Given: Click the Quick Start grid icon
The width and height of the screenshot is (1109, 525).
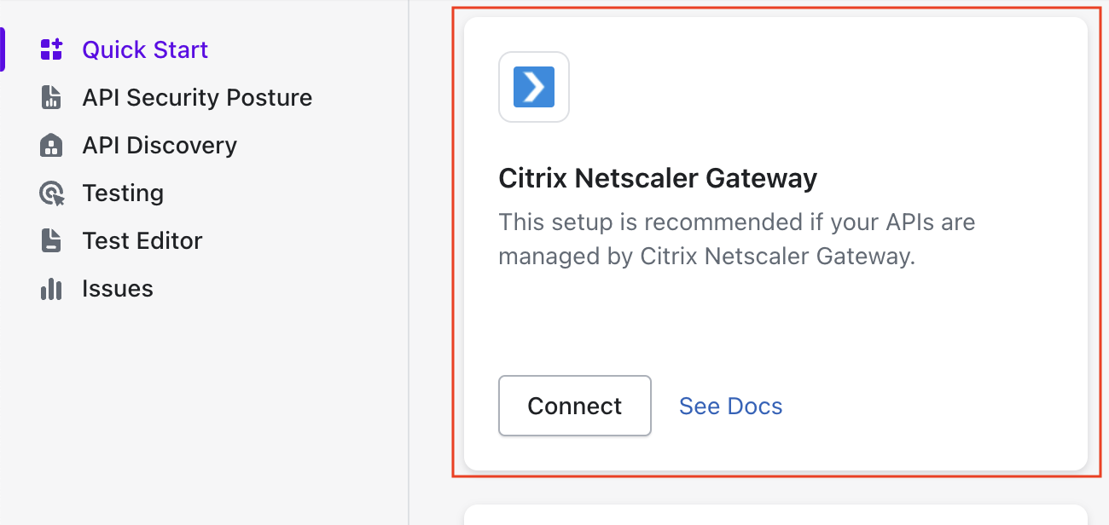Looking at the screenshot, I should pyautogui.click(x=52, y=49).
